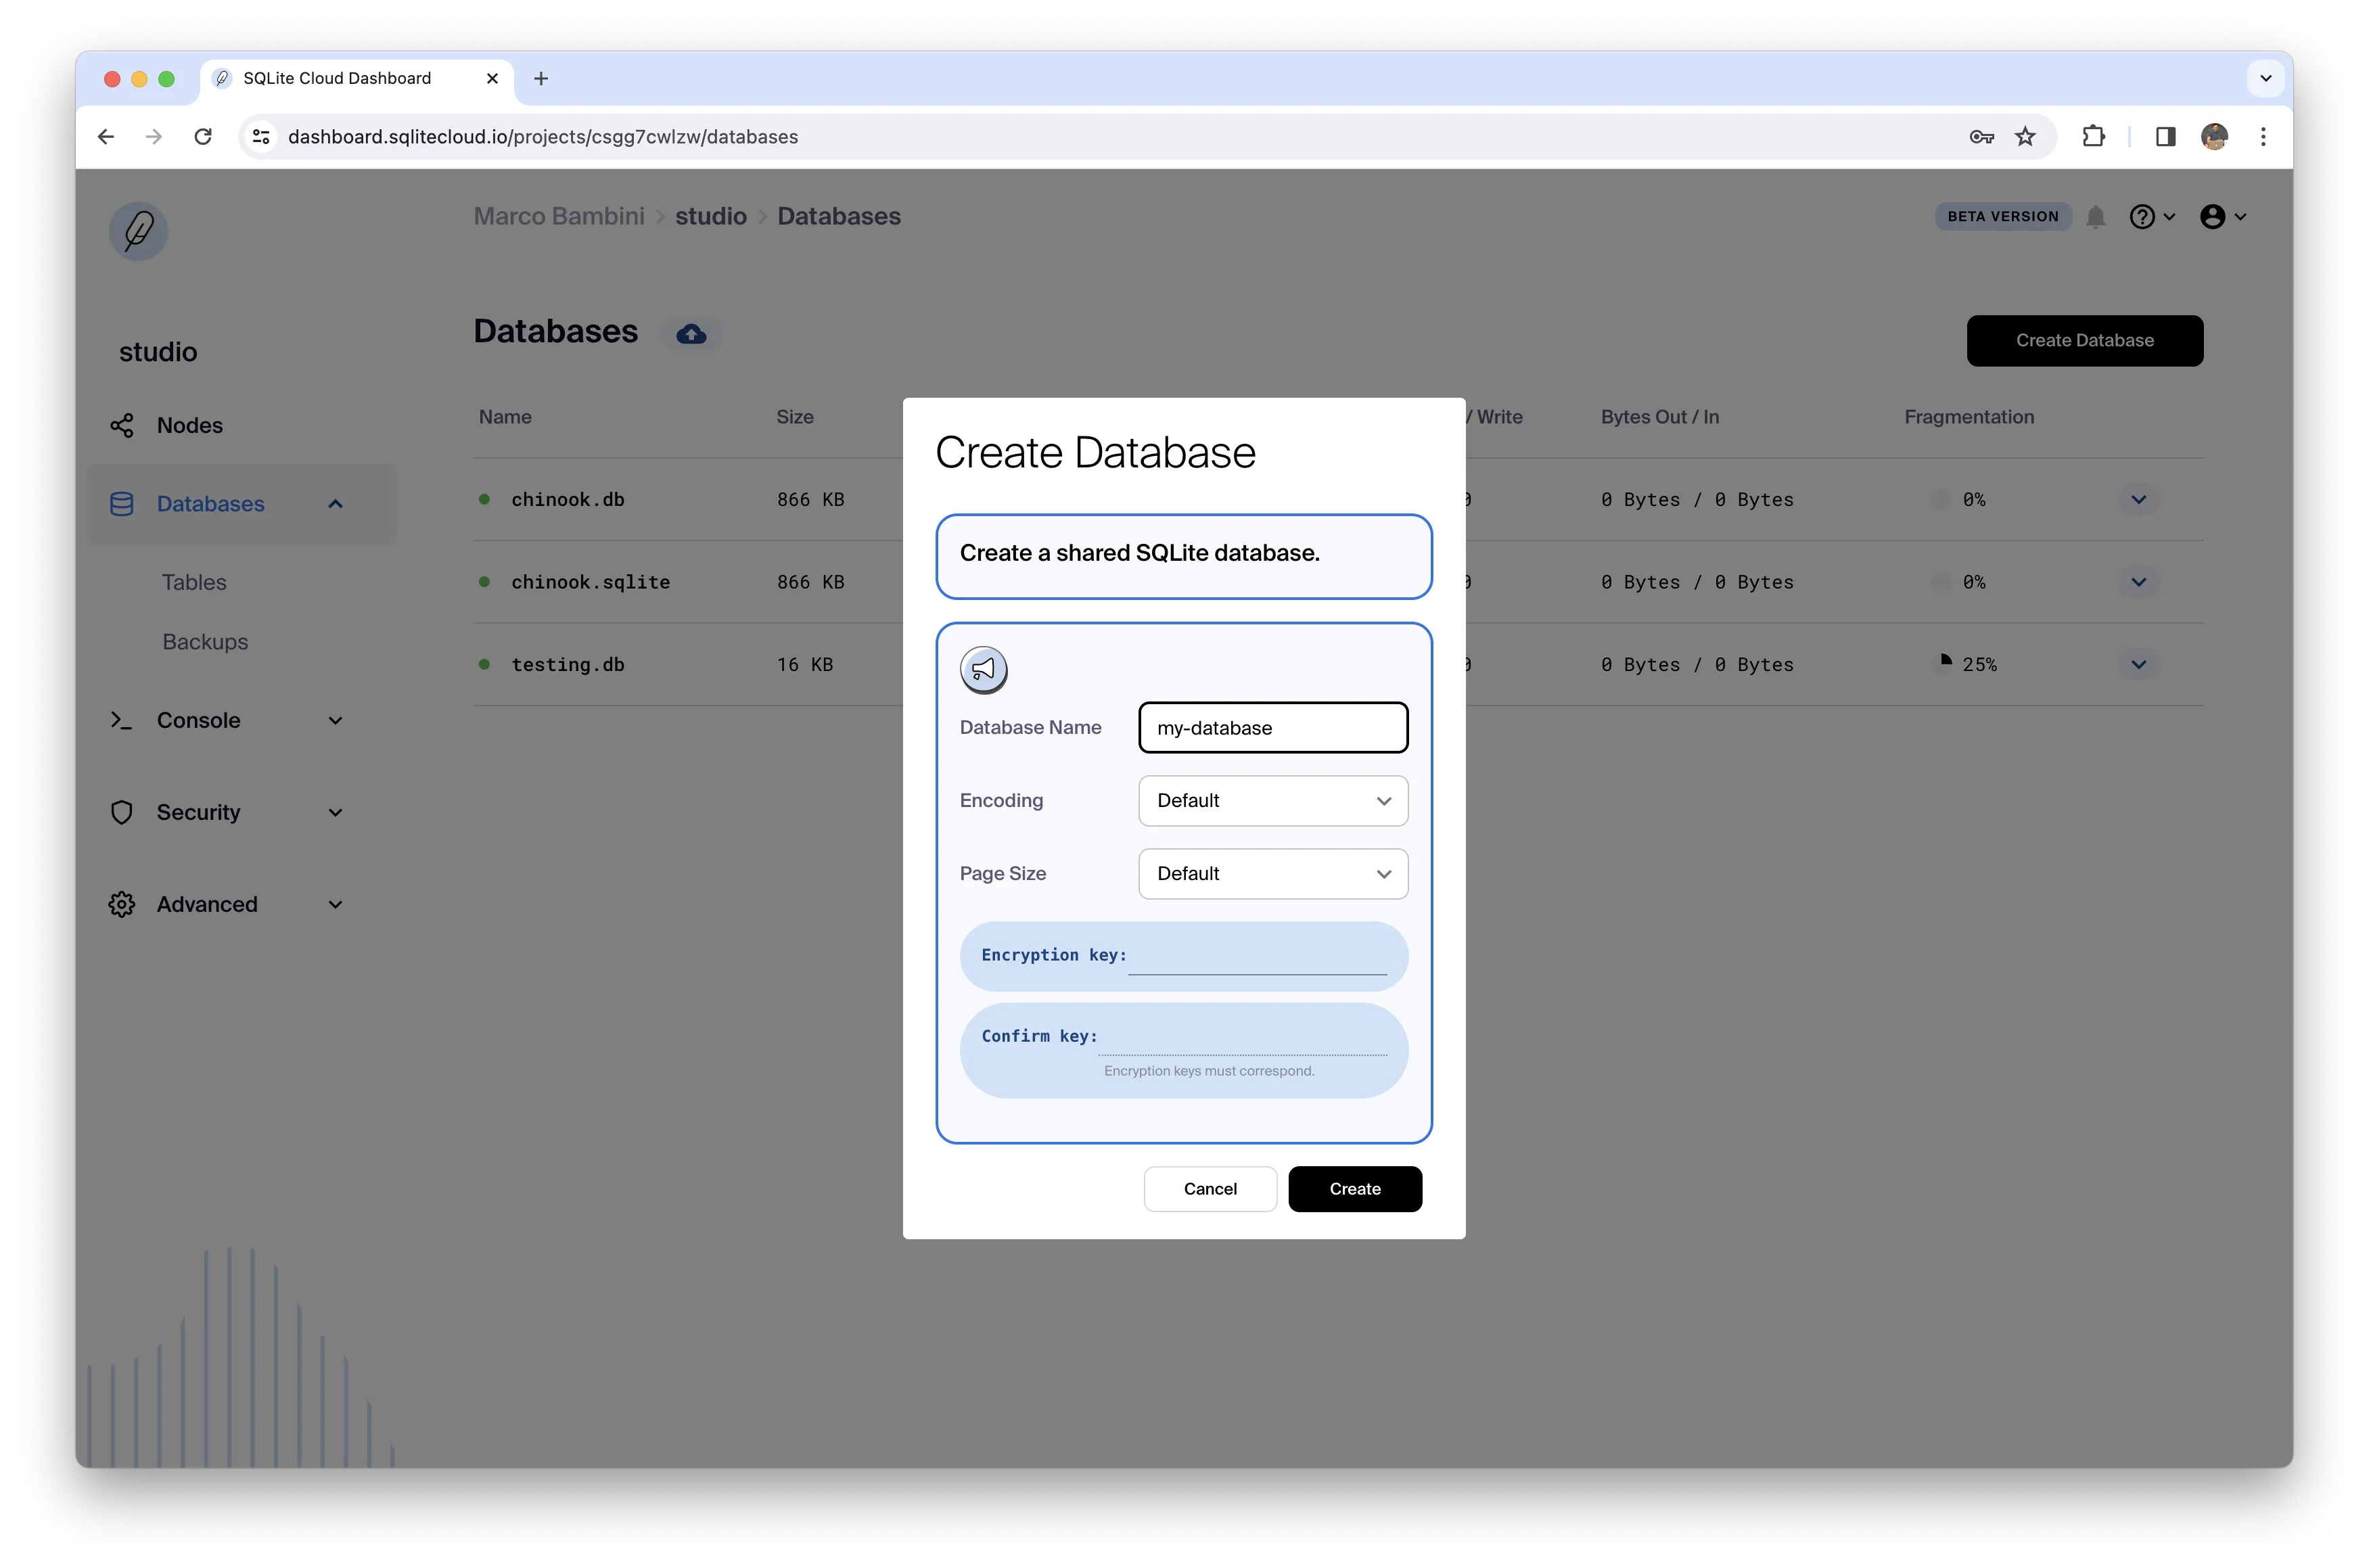Image resolution: width=2369 pixels, height=1568 pixels.
Task: Click the password key icon in address bar
Action: 1981,137
